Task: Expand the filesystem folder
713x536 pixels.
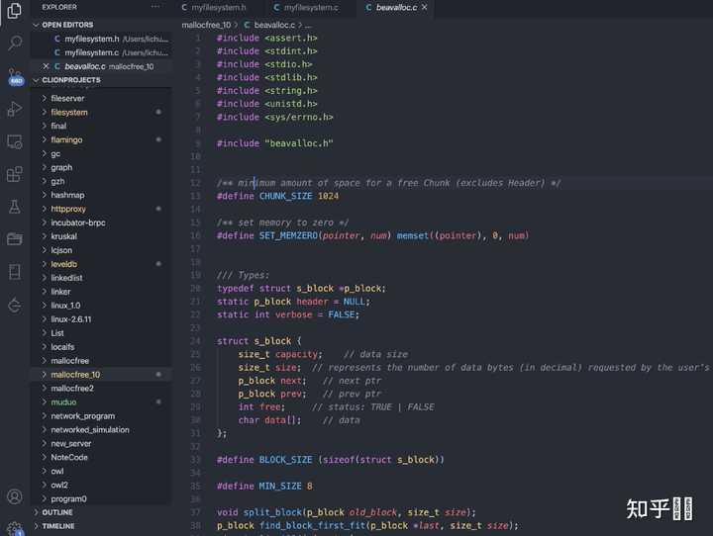Action: click(101, 112)
